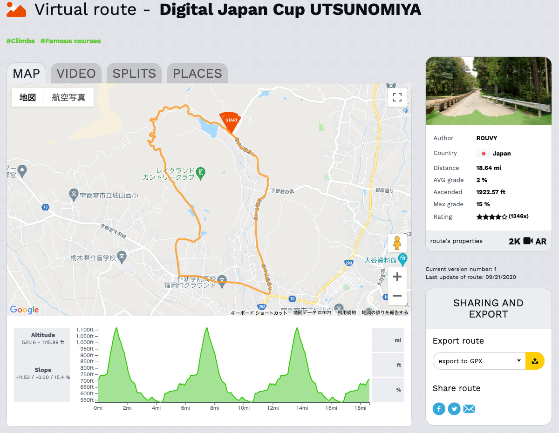Image resolution: width=559 pixels, height=433 pixels.
Task: Click the yellow export upload button
Action: (x=535, y=361)
